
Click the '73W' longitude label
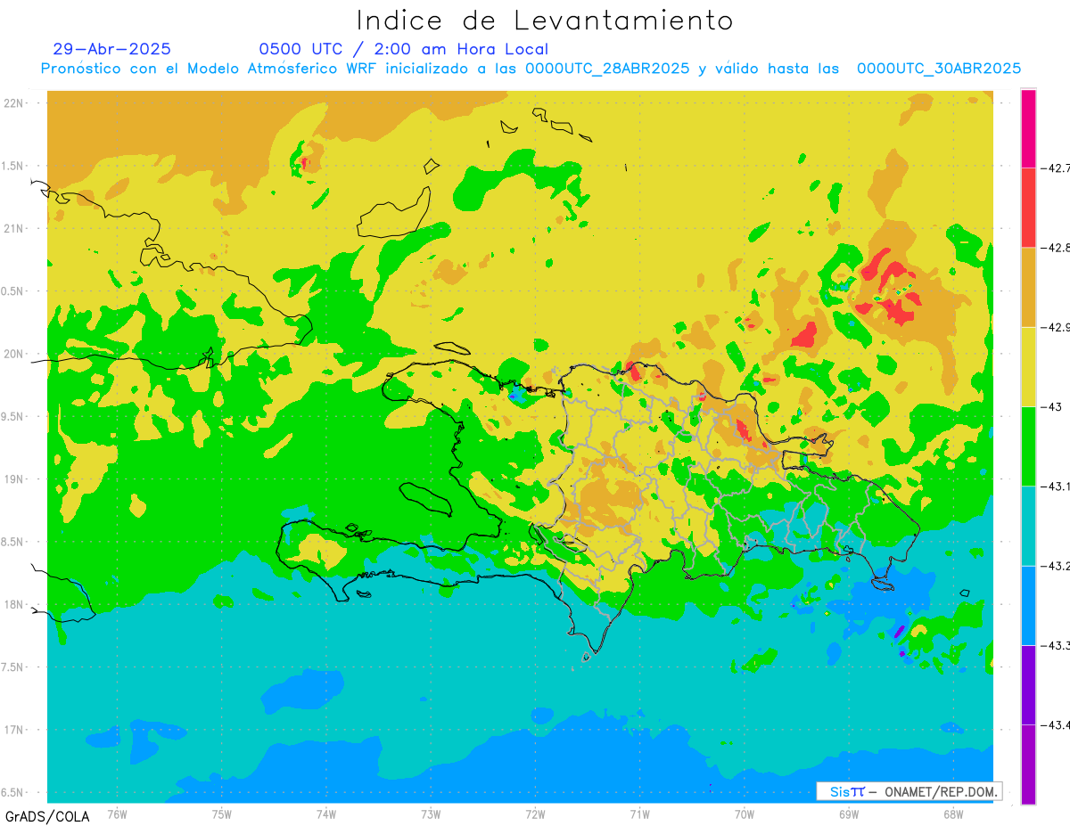[x=431, y=814]
